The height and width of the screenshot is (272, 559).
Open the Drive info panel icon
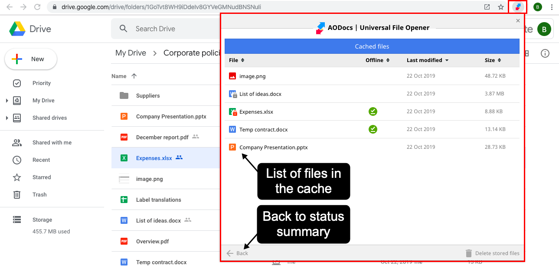[545, 53]
